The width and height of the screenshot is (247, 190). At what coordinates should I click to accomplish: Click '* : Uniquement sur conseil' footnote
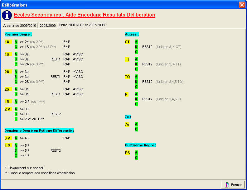[24, 168]
